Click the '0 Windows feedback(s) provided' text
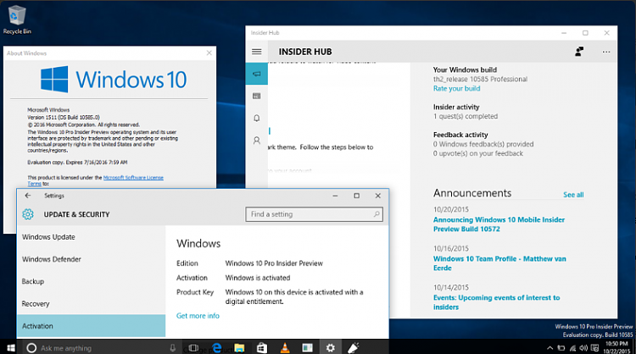The width and height of the screenshot is (636, 354). pos(483,144)
